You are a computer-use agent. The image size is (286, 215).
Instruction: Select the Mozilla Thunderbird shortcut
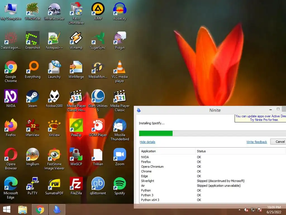click(120, 130)
